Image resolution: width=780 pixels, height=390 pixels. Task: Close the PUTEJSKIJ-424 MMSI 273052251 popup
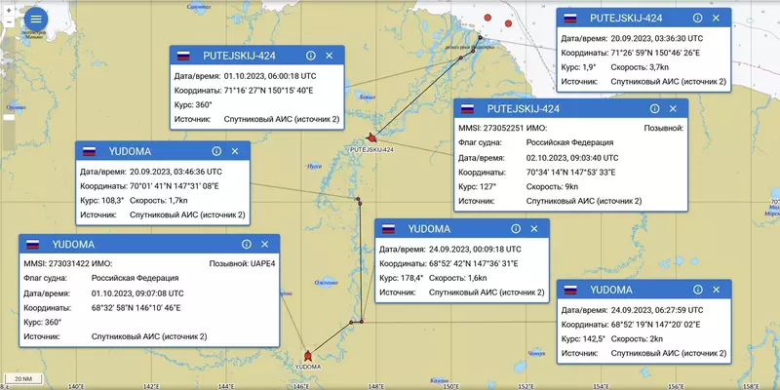673,108
